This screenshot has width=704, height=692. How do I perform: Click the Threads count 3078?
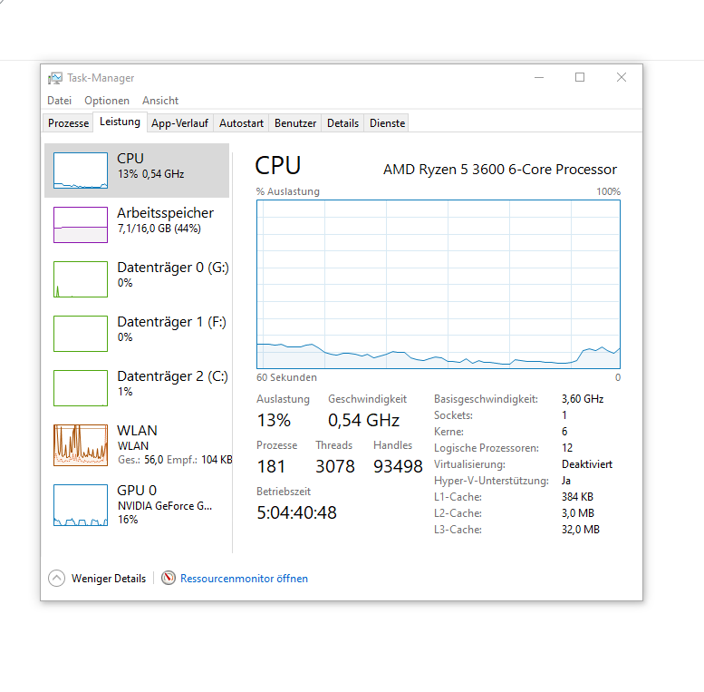pyautogui.click(x=335, y=466)
